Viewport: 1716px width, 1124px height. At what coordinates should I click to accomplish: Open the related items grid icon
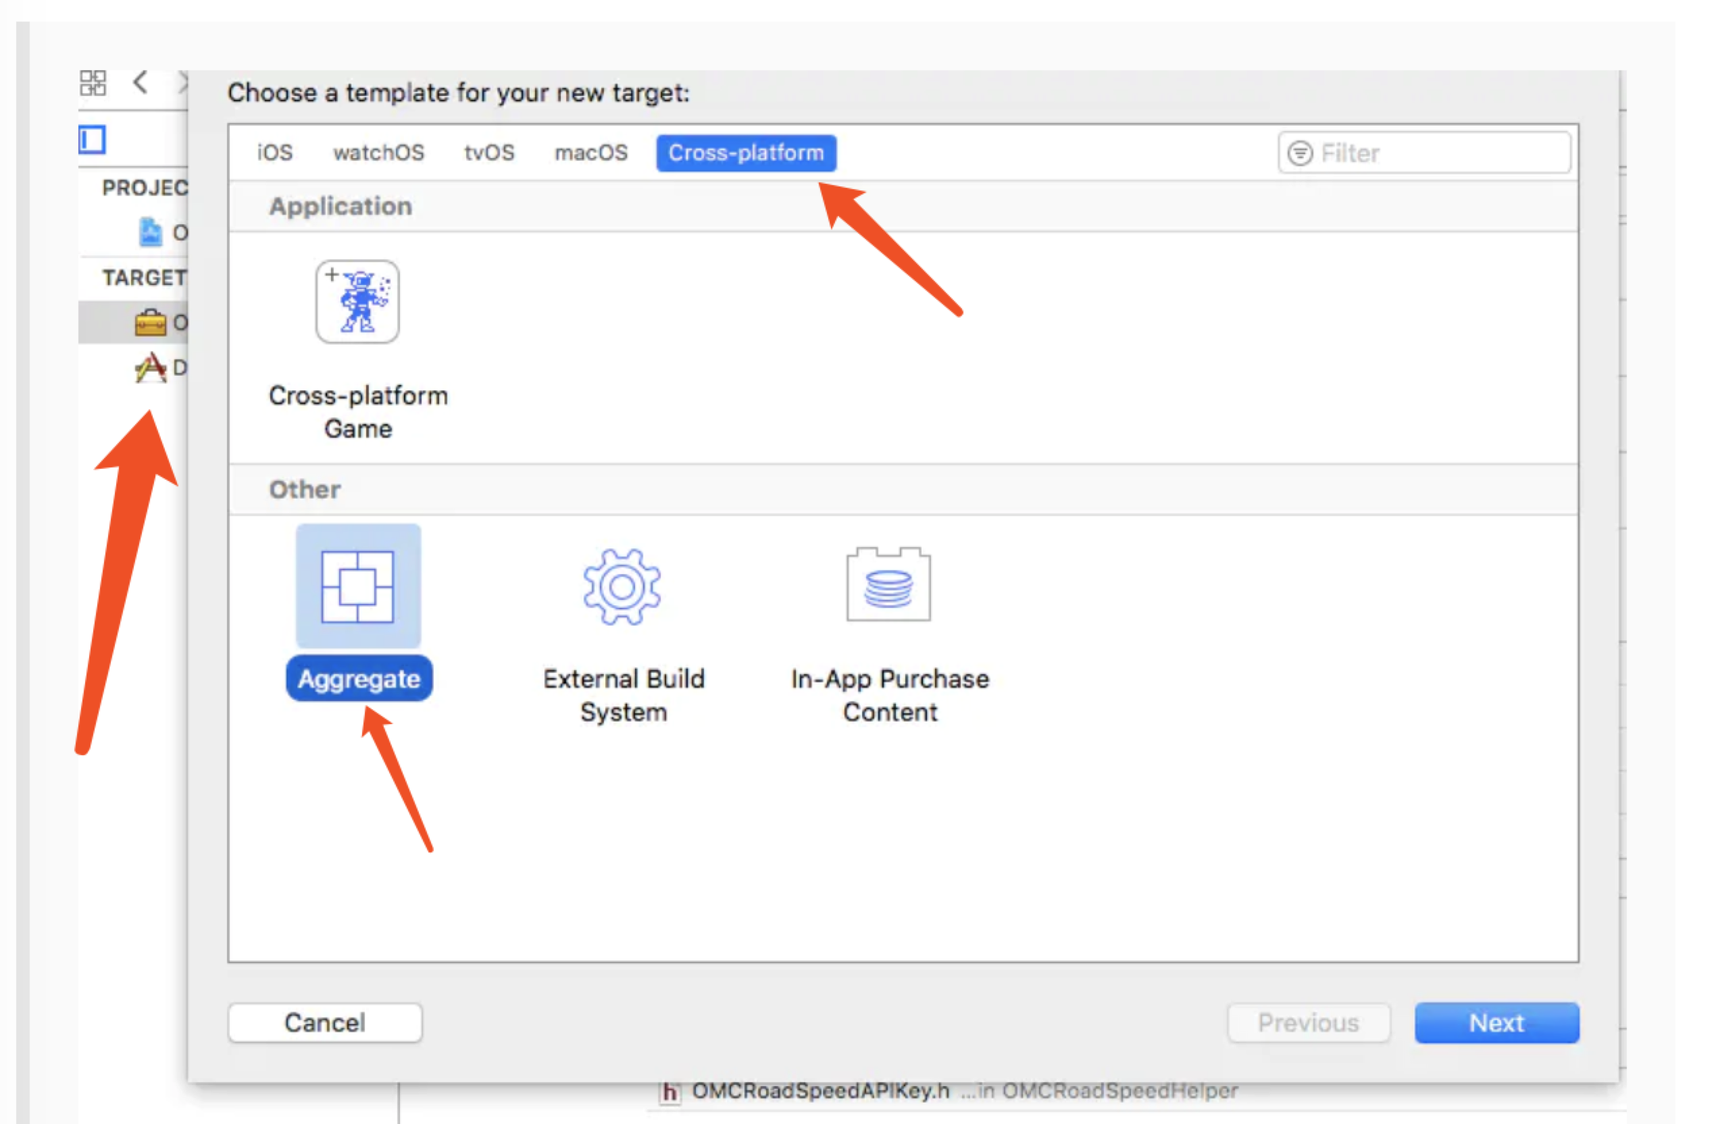point(93,83)
